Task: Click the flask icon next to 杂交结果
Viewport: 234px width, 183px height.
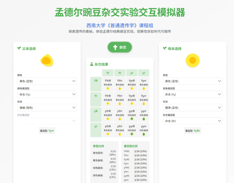Action: pyautogui.click(x=92, y=64)
